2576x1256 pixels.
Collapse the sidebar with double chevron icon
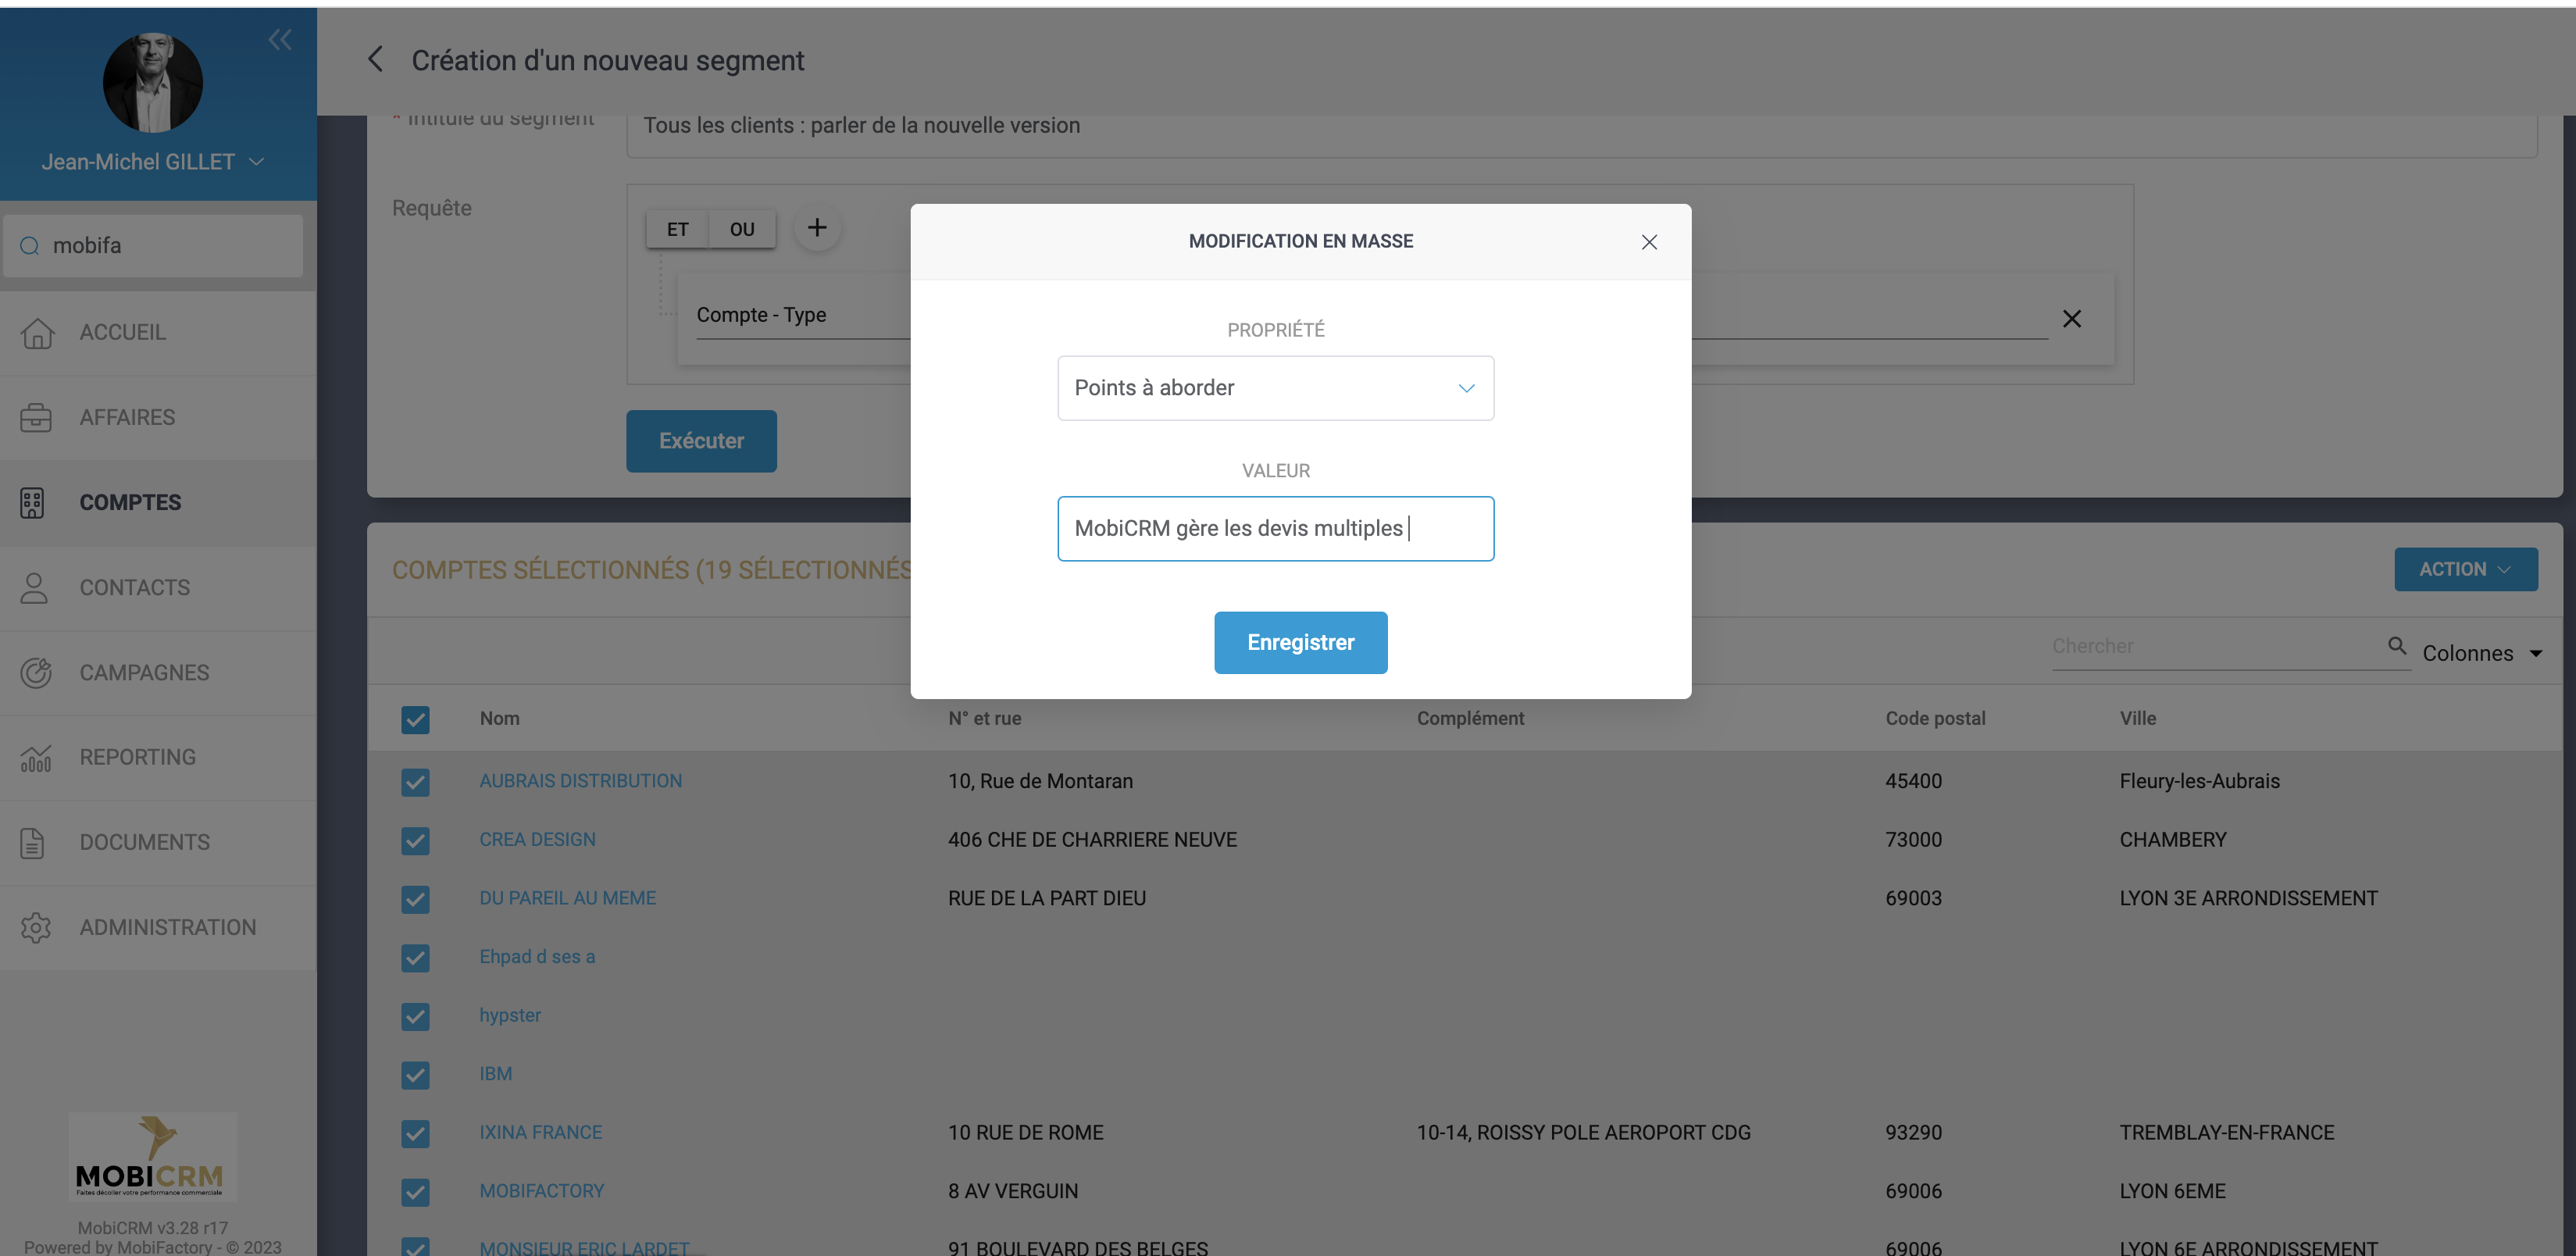(x=280, y=40)
